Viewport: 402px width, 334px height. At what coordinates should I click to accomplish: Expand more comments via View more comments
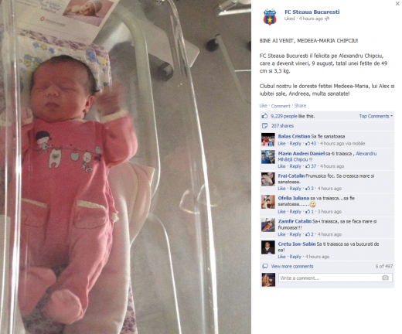tap(292, 266)
